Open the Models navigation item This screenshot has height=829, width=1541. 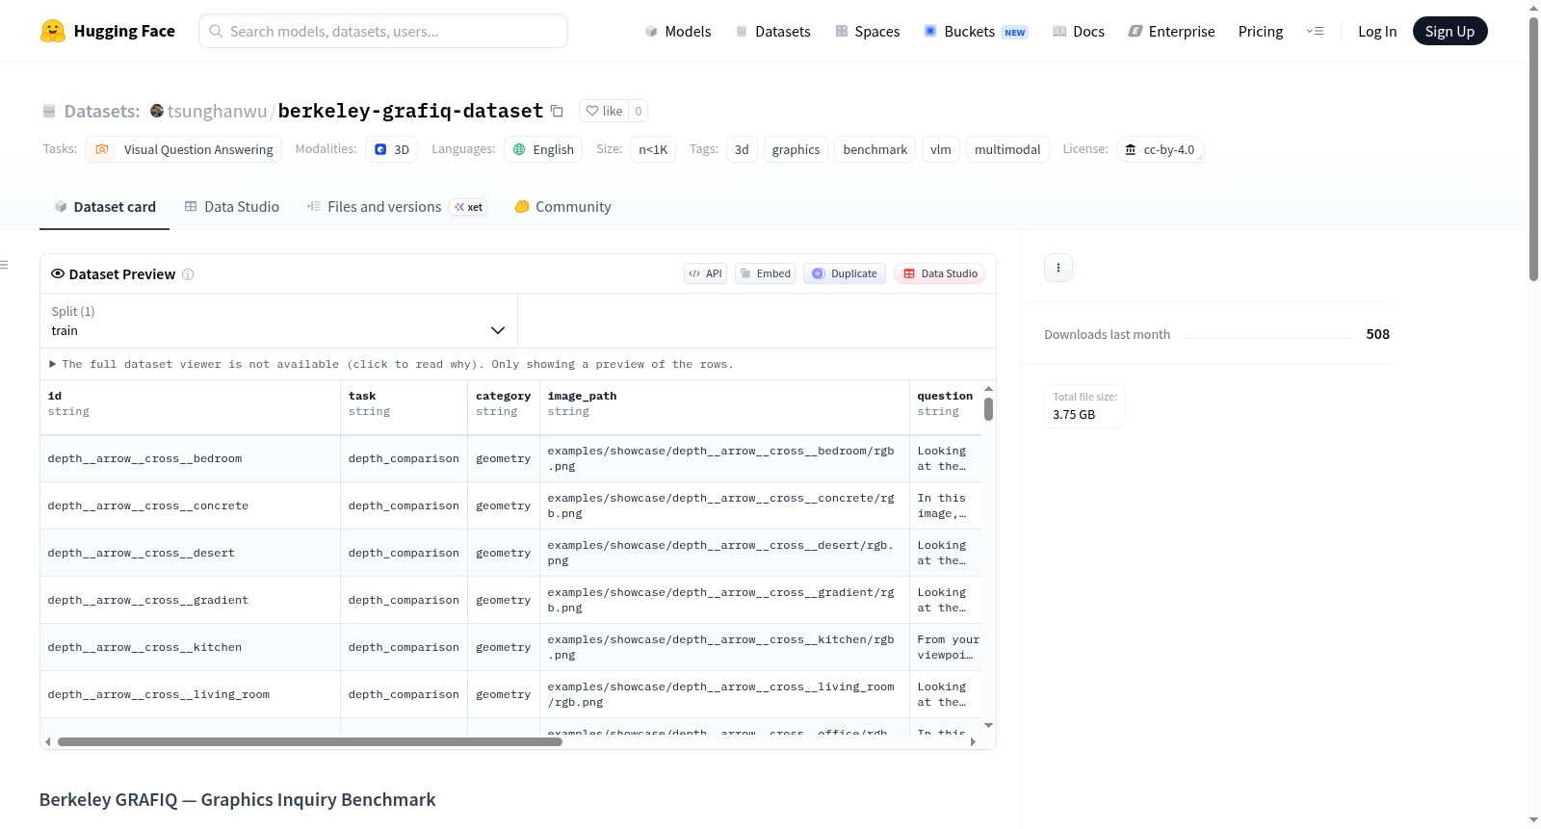pyautogui.click(x=678, y=31)
